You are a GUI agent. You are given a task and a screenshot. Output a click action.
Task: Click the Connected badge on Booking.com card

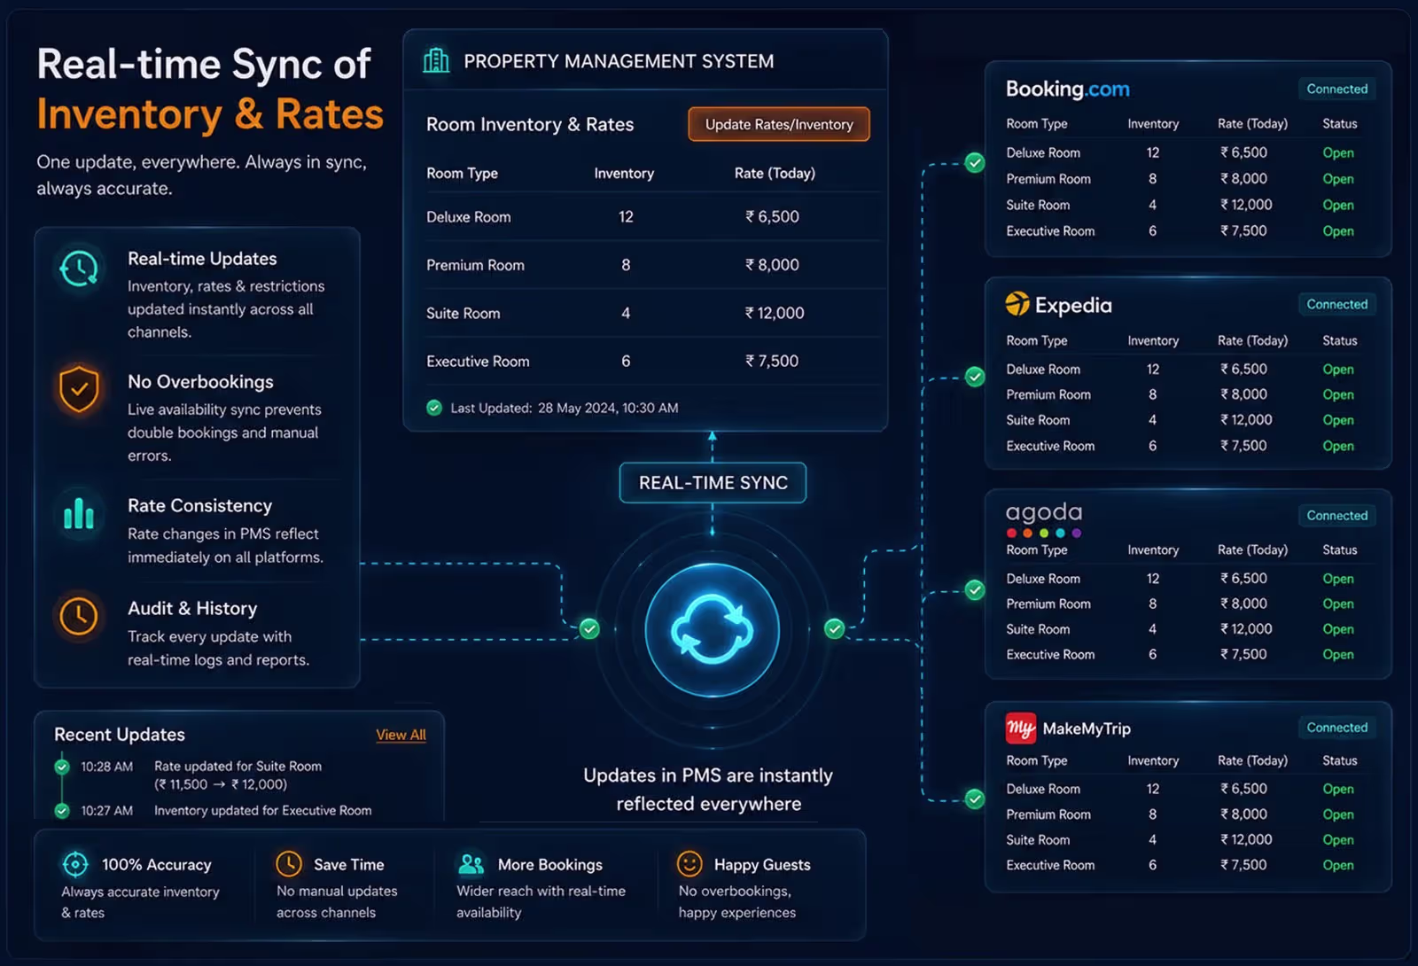[1336, 89]
